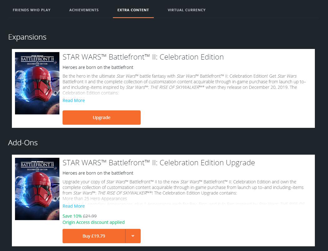
Task: Go to the Virtual Currency tab
Action: [187, 10]
